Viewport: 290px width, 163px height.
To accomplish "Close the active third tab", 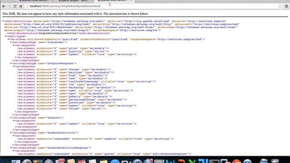I will (x=131, y=0).
